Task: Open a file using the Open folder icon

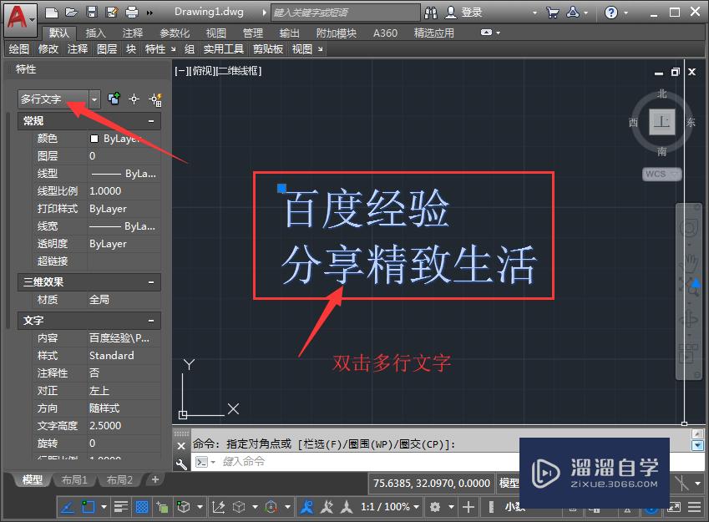Action: 72,12
